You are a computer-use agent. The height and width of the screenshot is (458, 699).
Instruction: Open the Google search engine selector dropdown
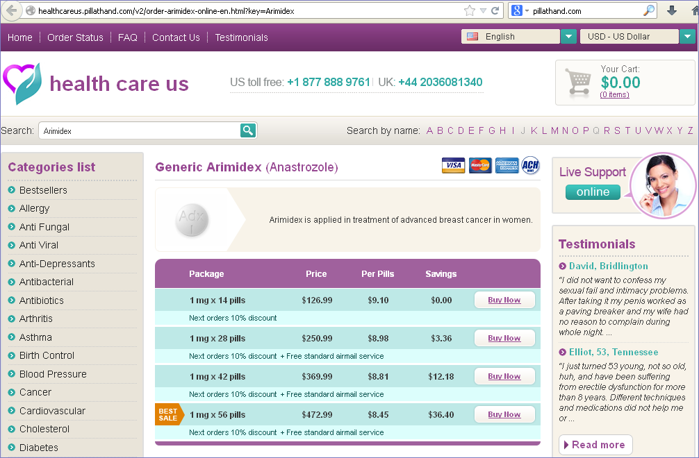(x=521, y=10)
